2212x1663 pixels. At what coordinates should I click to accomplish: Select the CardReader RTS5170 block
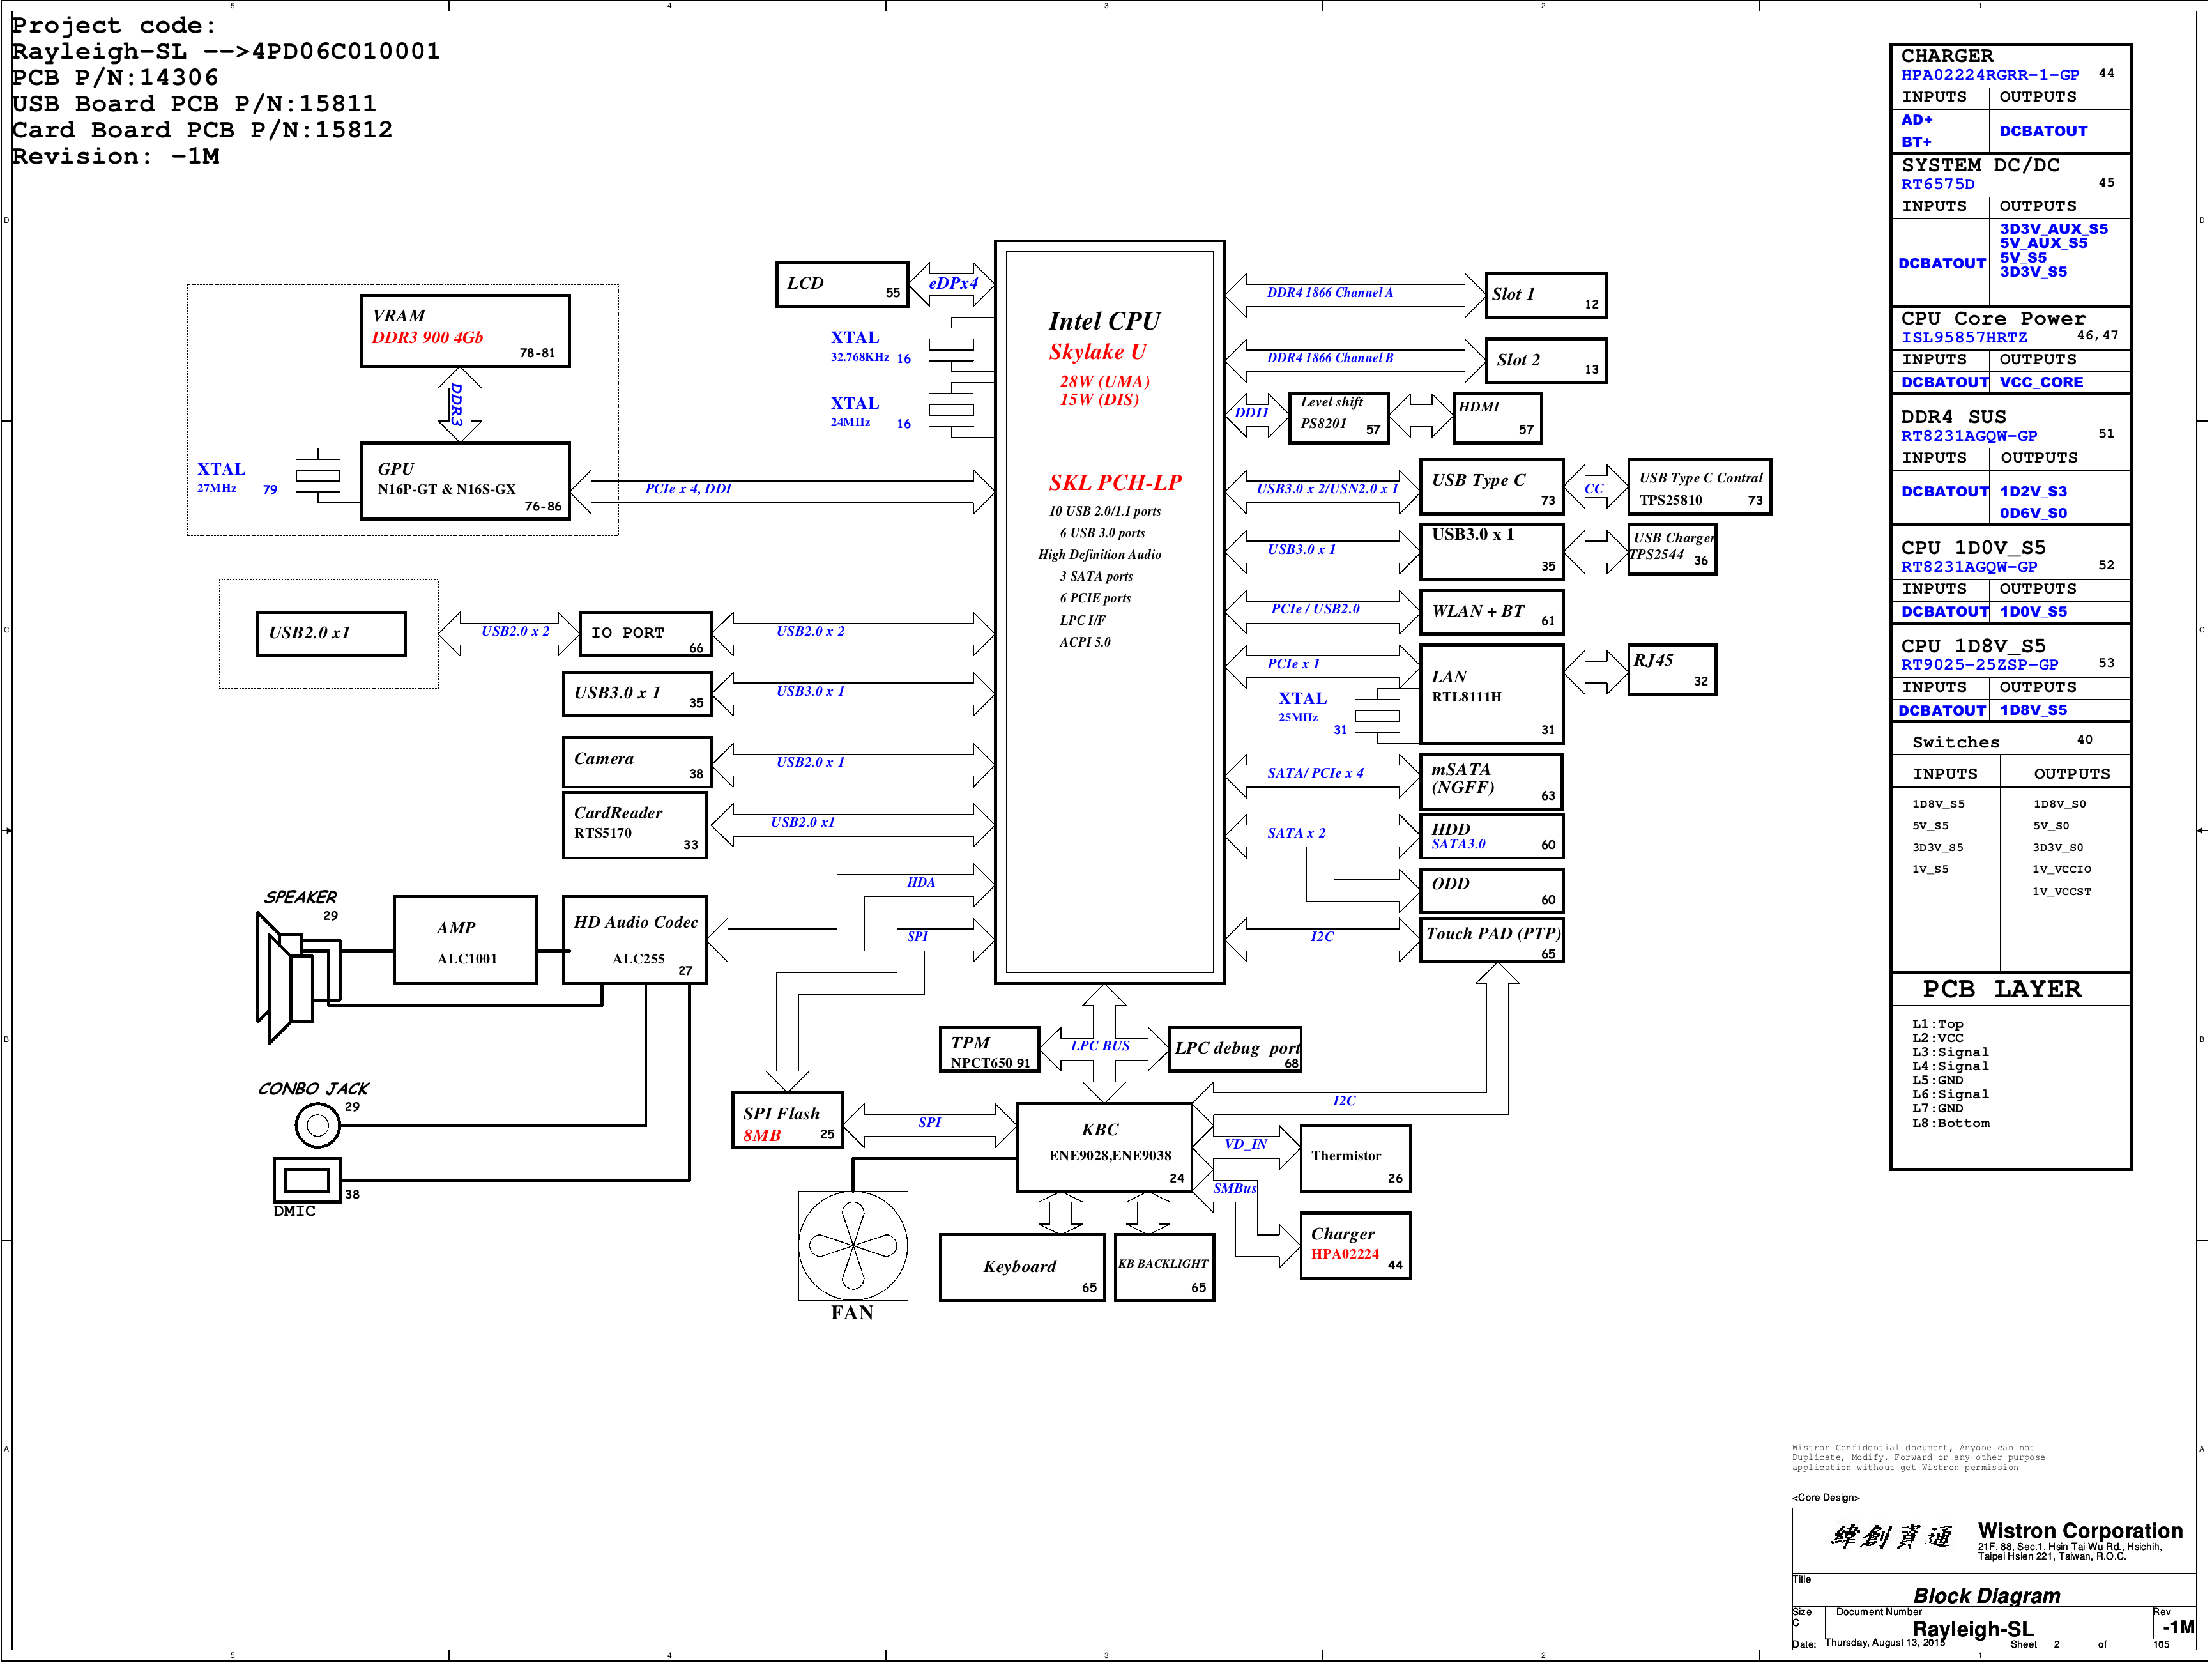tap(634, 825)
